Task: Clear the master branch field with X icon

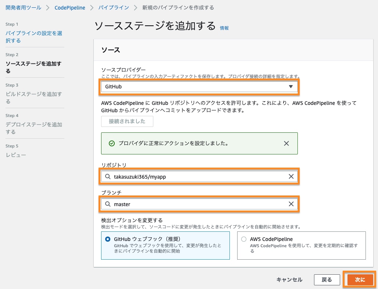Action: 291,204
